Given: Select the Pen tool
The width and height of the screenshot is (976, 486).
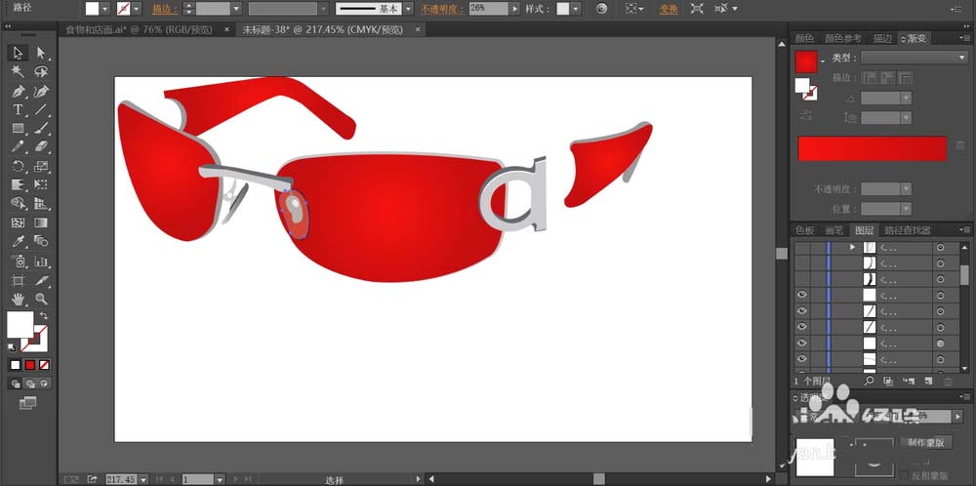Looking at the screenshot, I should pyautogui.click(x=18, y=91).
